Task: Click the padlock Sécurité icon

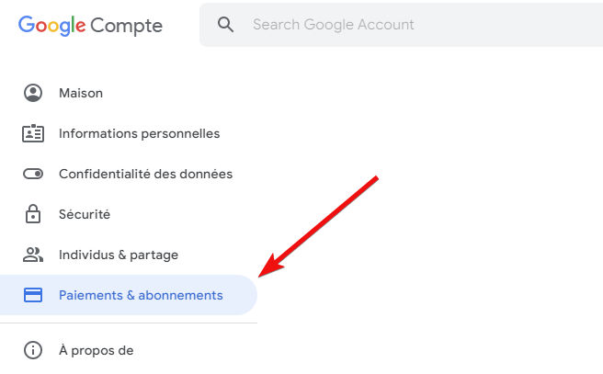Action: point(33,214)
